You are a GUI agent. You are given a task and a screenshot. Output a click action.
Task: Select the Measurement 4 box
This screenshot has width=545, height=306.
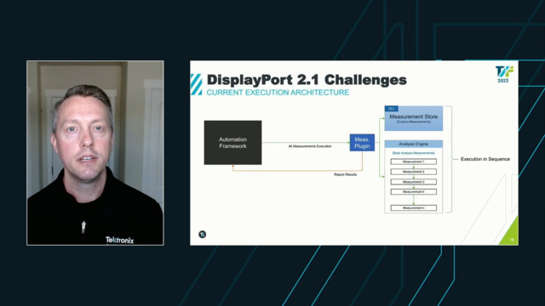(414, 192)
